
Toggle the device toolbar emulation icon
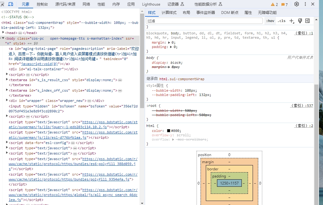point(11,4)
